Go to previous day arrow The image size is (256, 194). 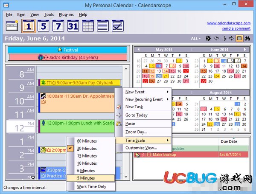(216, 39)
